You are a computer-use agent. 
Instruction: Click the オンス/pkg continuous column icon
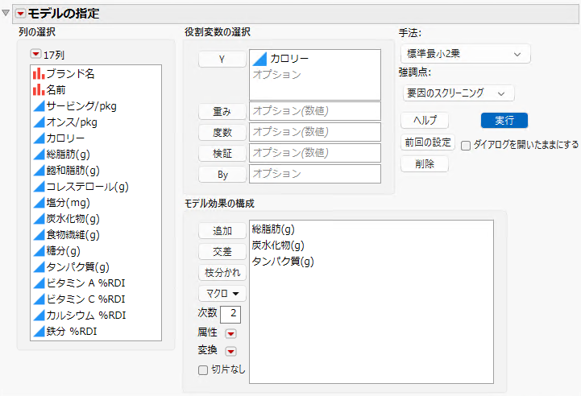pyautogui.click(x=39, y=122)
